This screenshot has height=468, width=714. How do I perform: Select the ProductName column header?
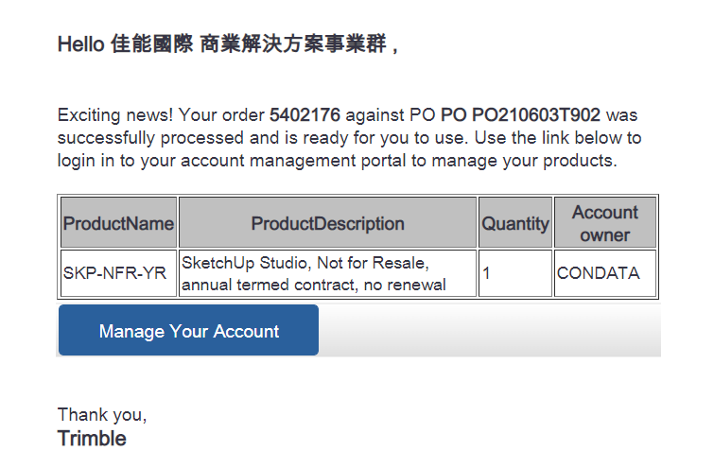[x=118, y=224]
